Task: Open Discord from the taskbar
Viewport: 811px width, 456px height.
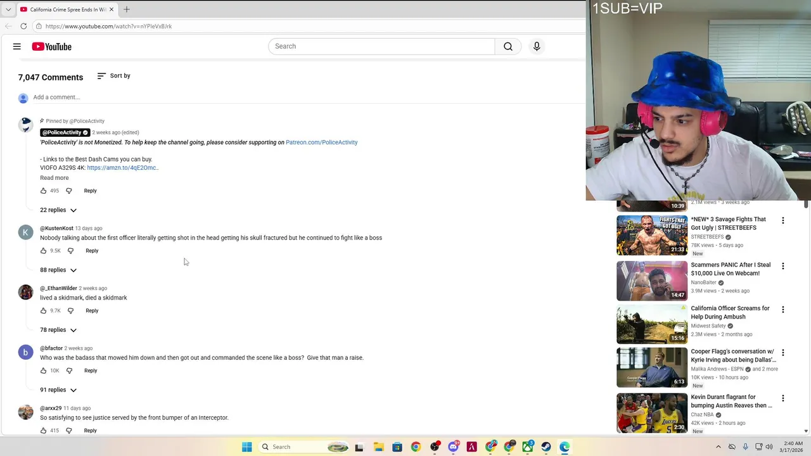Action: [453, 447]
